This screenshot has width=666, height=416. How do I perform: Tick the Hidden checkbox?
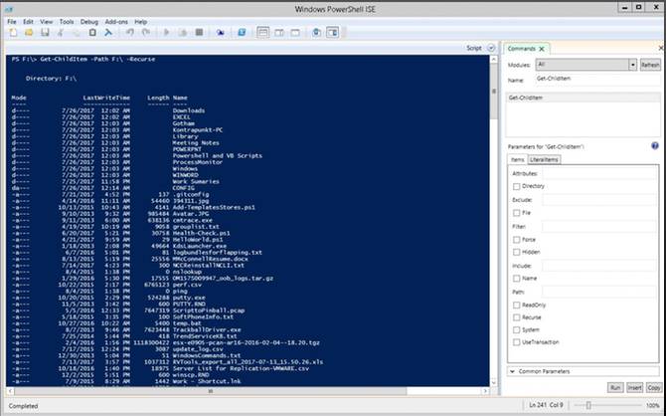[517, 252]
